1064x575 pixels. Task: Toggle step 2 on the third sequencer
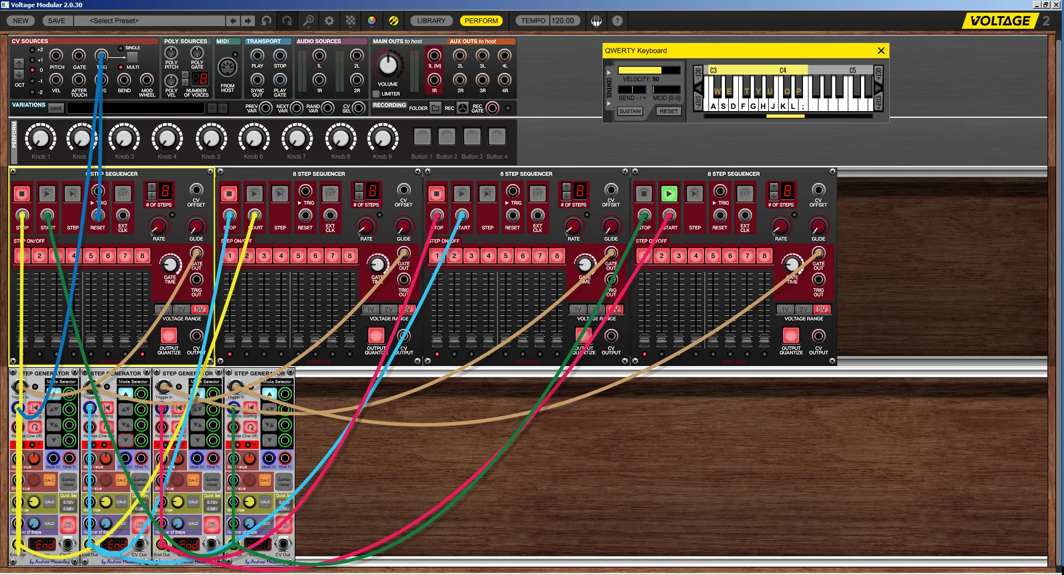pyautogui.click(x=454, y=255)
